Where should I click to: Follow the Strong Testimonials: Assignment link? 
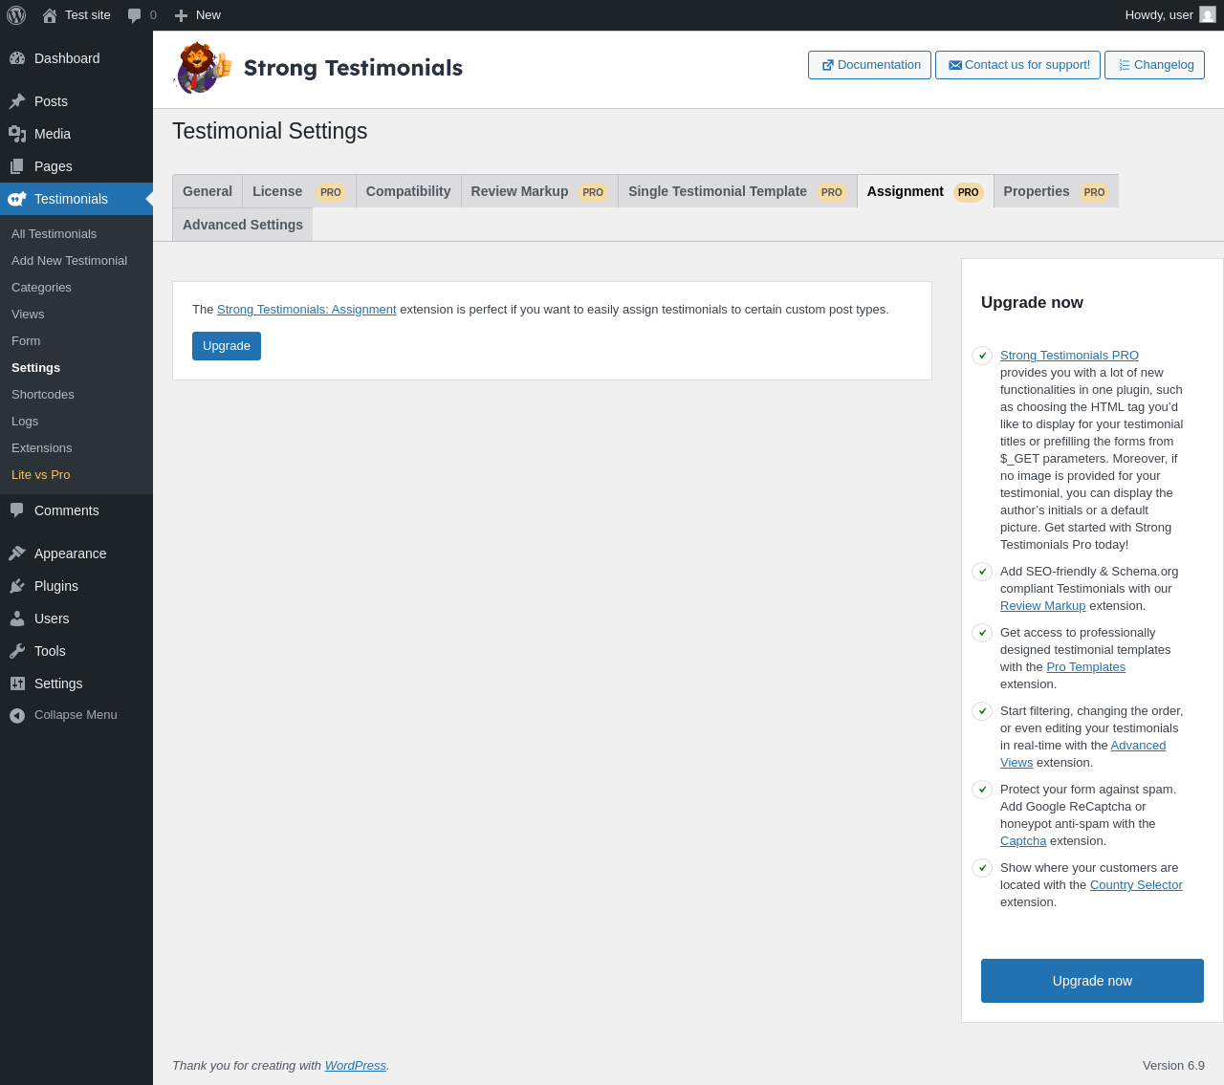[x=306, y=310]
